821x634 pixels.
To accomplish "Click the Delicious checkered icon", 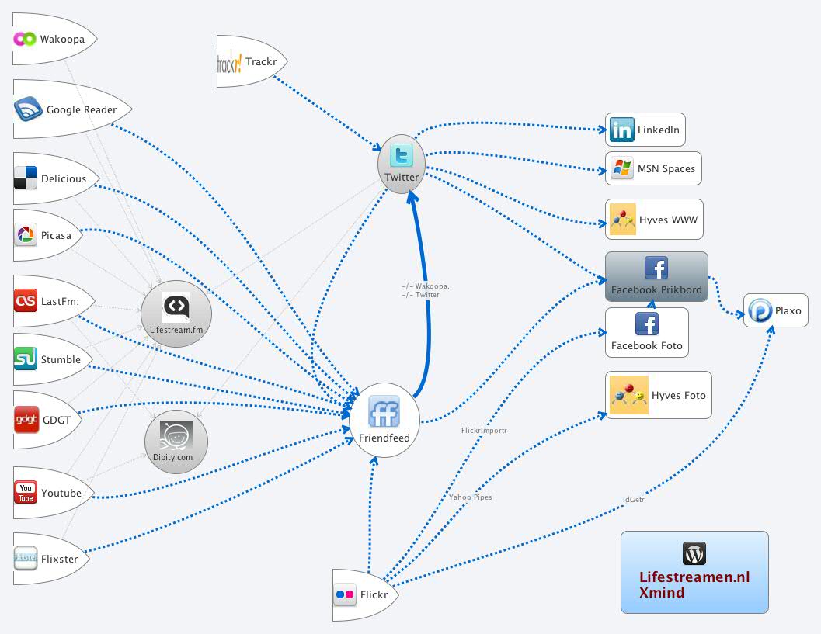I will tap(26, 178).
